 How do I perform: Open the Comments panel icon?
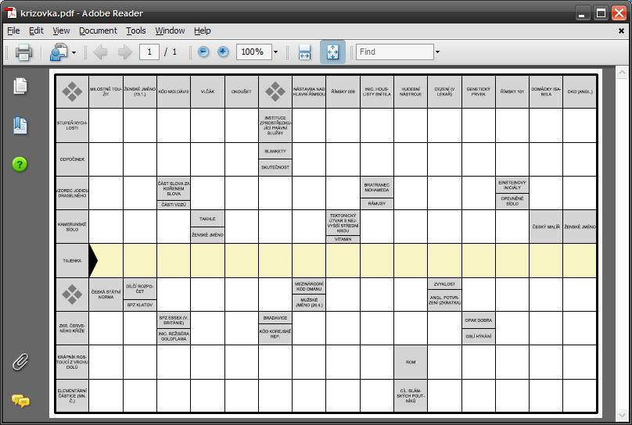[x=20, y=401]
